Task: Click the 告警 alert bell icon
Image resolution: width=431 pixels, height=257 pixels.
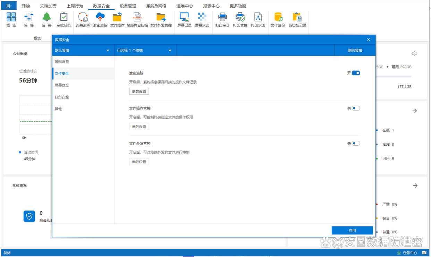Action: [47, 20]
